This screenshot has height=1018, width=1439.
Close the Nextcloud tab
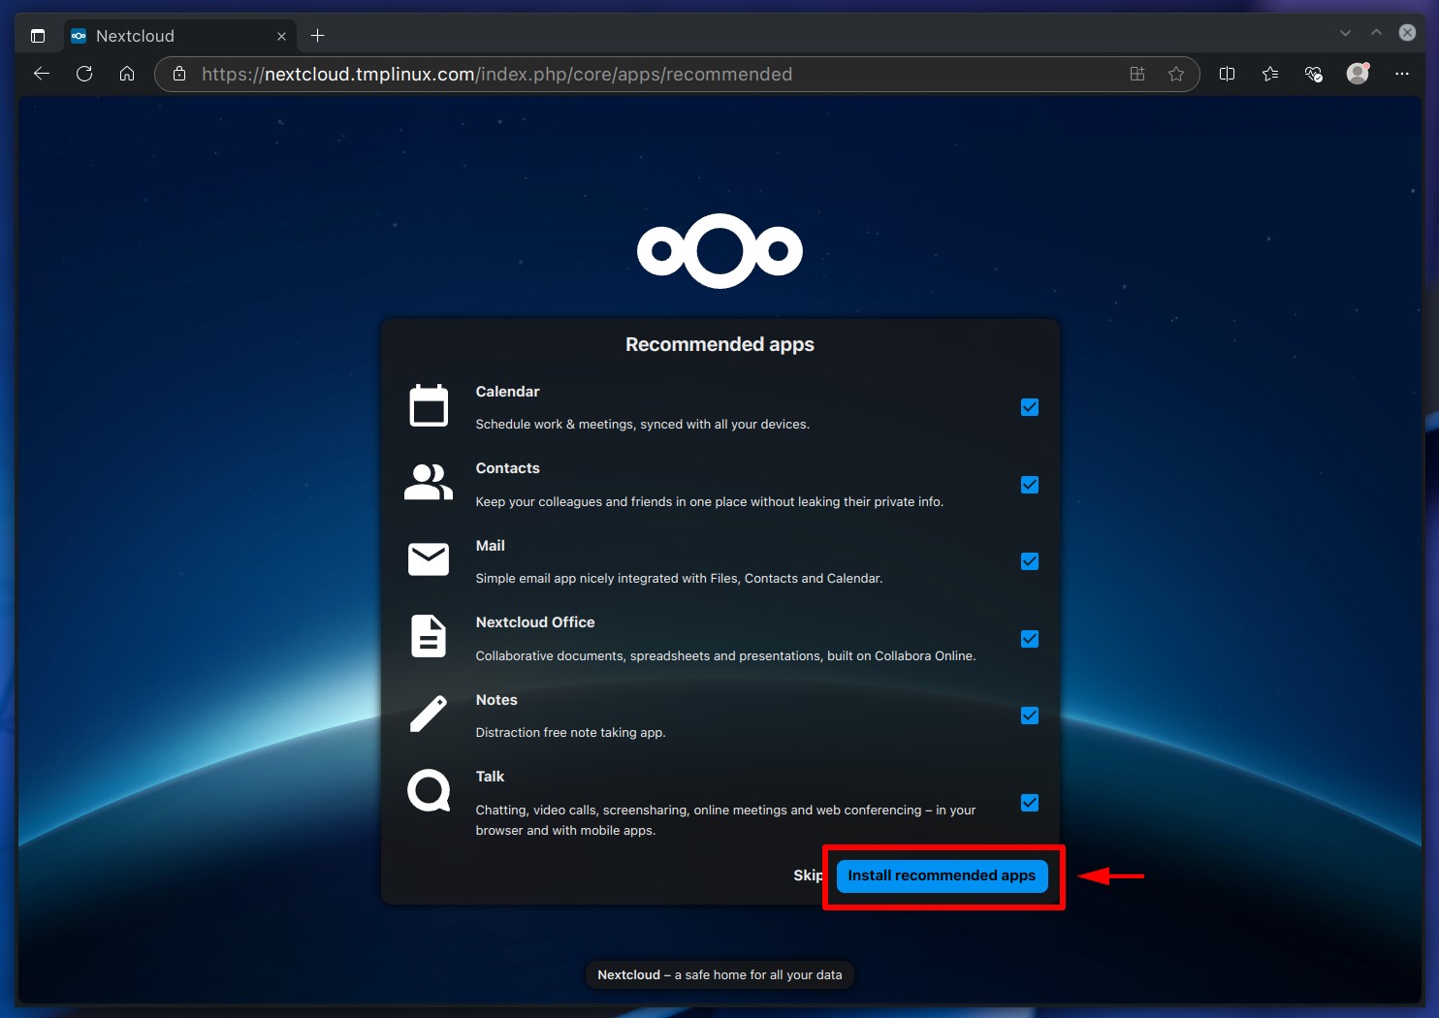coord(281,36)
